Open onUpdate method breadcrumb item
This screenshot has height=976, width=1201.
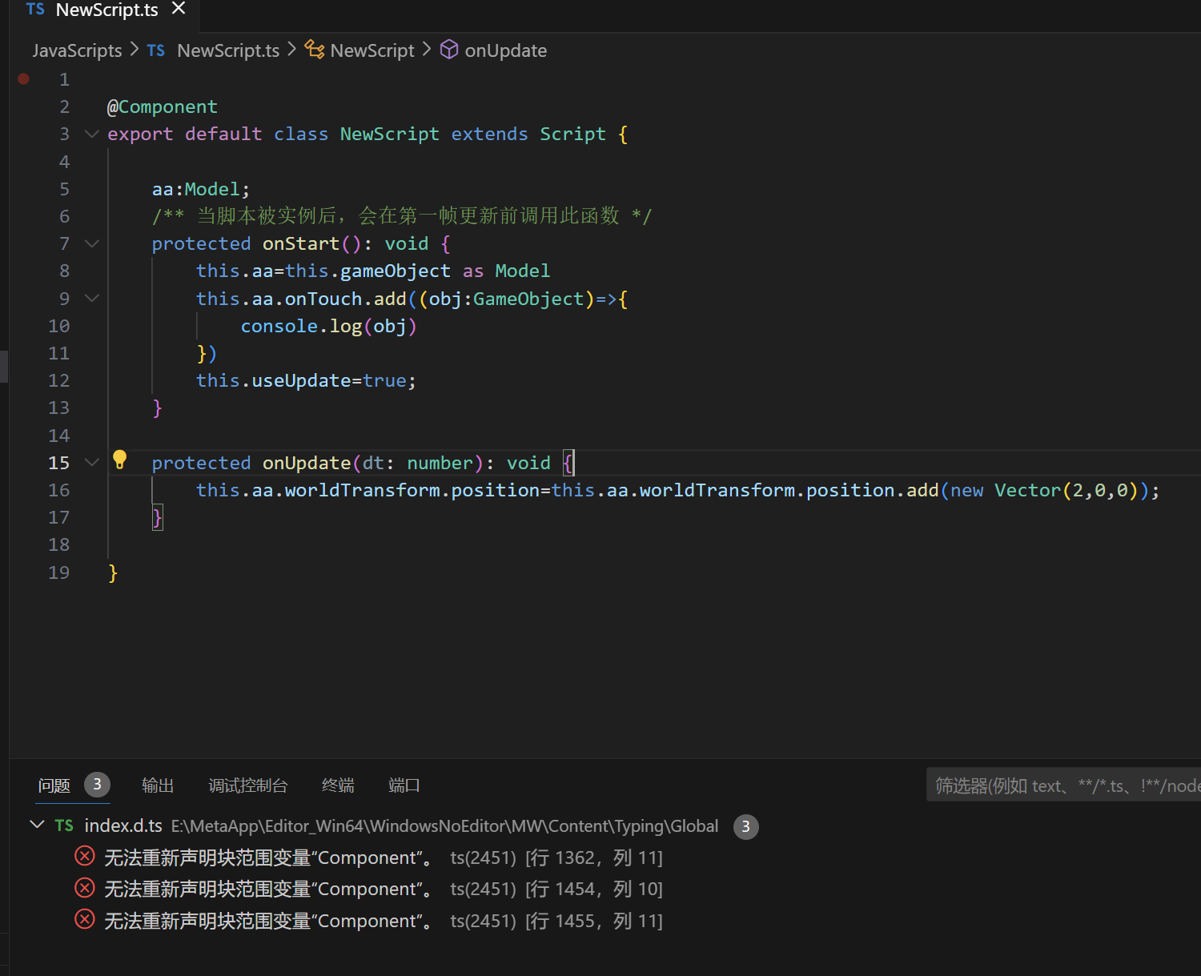506,50
